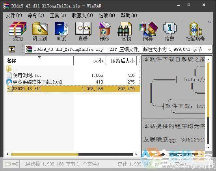The width and height of the screenshot is (216, 171).
Task: Click the 416 compressed size value
Action: [131, 75]
